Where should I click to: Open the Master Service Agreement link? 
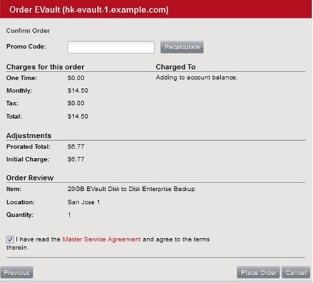coord(102,239)
